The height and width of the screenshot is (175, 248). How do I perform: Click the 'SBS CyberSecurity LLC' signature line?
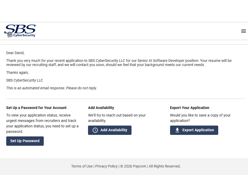pos(25,80)
